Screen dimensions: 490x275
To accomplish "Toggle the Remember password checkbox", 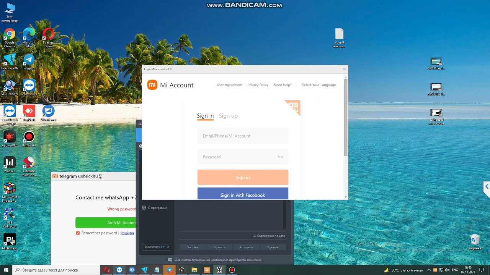I will point(78,233).
